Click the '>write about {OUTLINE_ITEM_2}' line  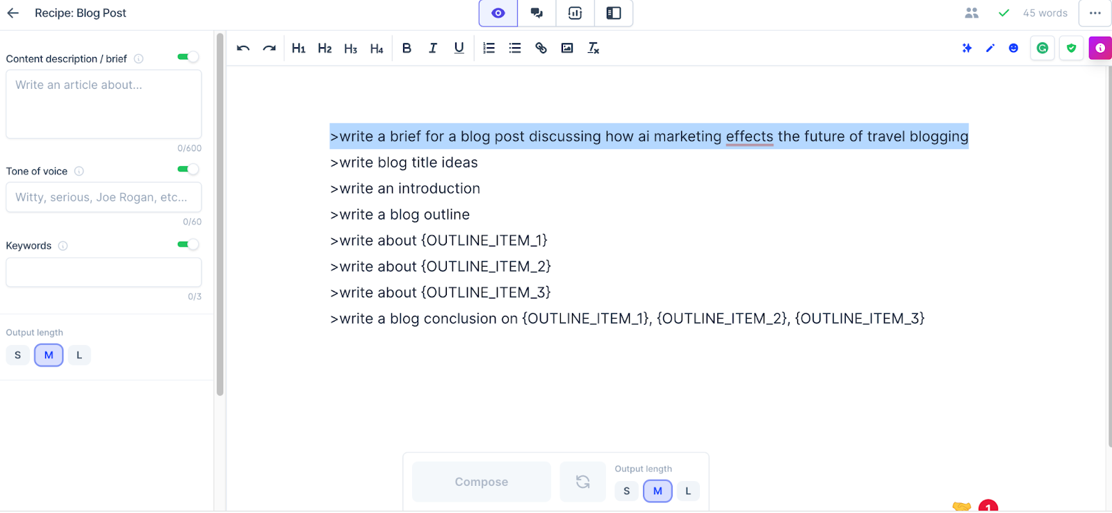441,267
